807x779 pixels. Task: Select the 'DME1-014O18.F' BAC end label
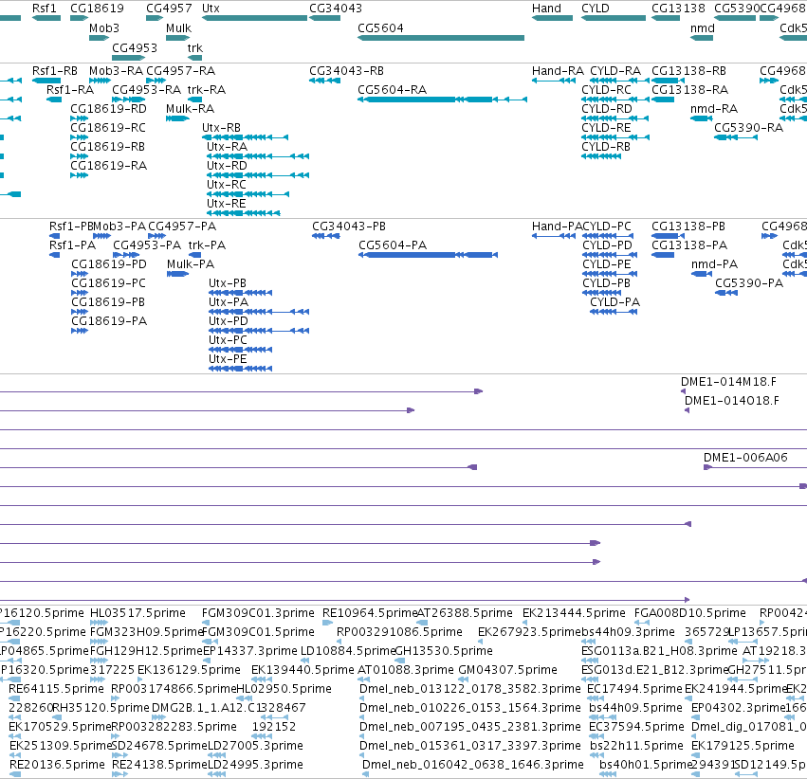pyautogui.click(x=732, y=401)
